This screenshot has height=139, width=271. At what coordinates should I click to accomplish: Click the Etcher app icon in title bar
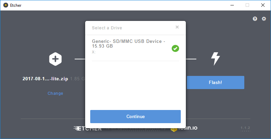click(4, 5)
